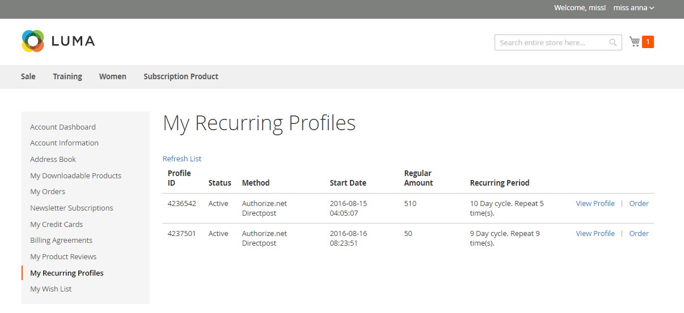684x313 pixels.
Task: Open My Credit Cards page
Action: 57,224
